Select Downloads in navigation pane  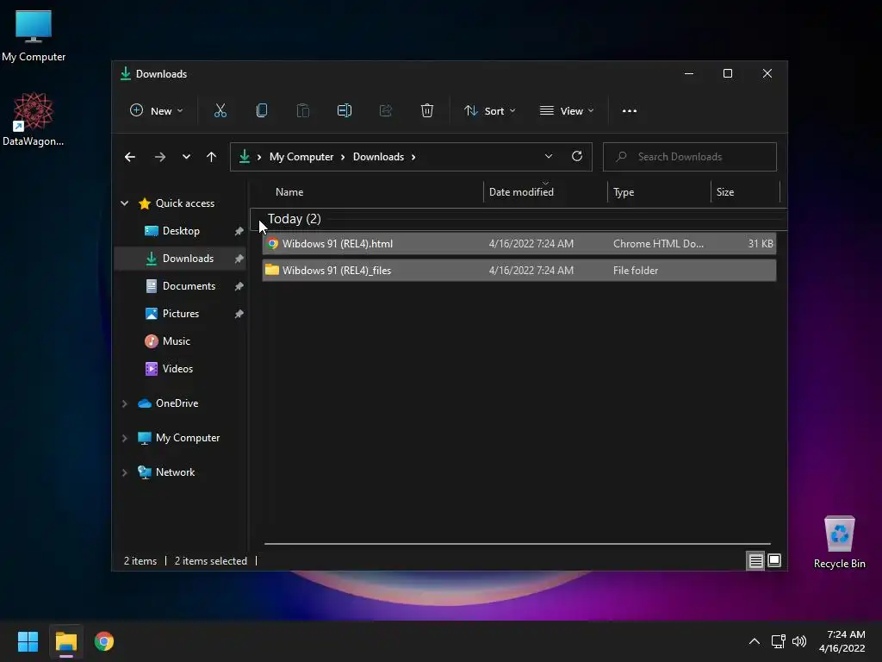(x=180, y=259)
